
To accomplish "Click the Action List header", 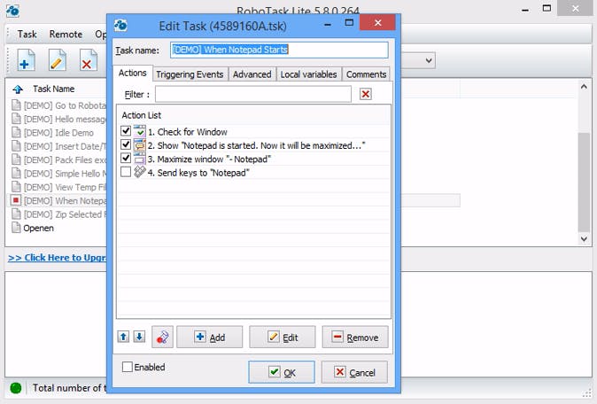I will pyautogui.click(x=142, y=115).
